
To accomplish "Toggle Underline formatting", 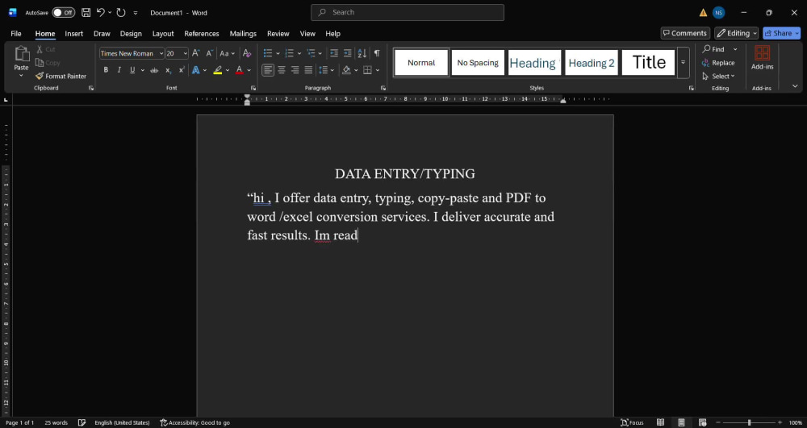I will coord(132,70).
